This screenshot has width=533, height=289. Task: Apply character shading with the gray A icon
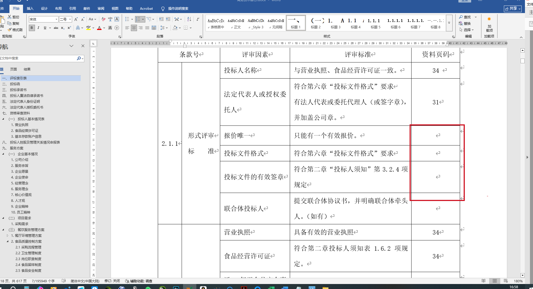(x=110, y=28)
